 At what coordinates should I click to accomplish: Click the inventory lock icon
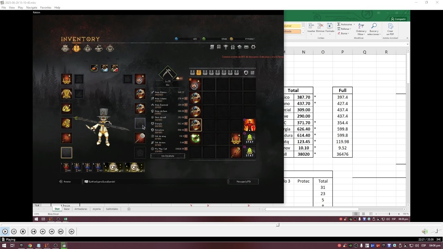click(246, 73)
